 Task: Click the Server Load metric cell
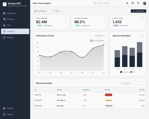click(x=61, y=95)
